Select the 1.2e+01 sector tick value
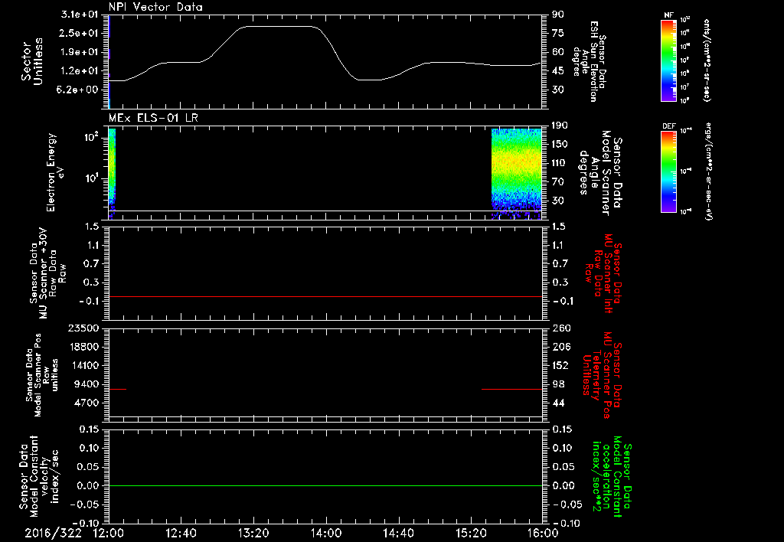Viewport: 784px width, 542px height. (79, 71)
